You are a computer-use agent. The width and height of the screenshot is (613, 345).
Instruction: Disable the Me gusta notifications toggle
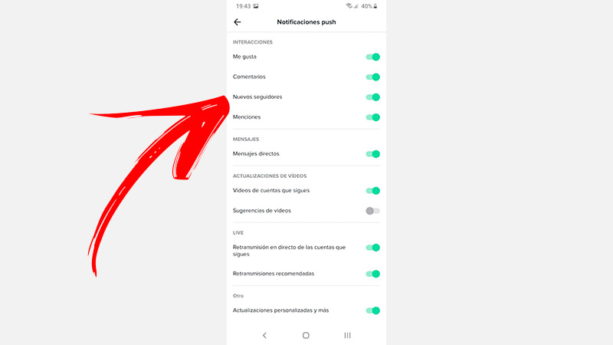(372, 57)
